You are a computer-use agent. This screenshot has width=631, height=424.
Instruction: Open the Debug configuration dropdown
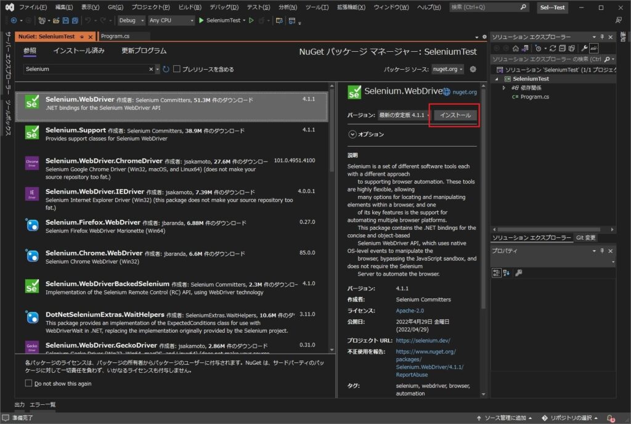(x=131, y=20)
